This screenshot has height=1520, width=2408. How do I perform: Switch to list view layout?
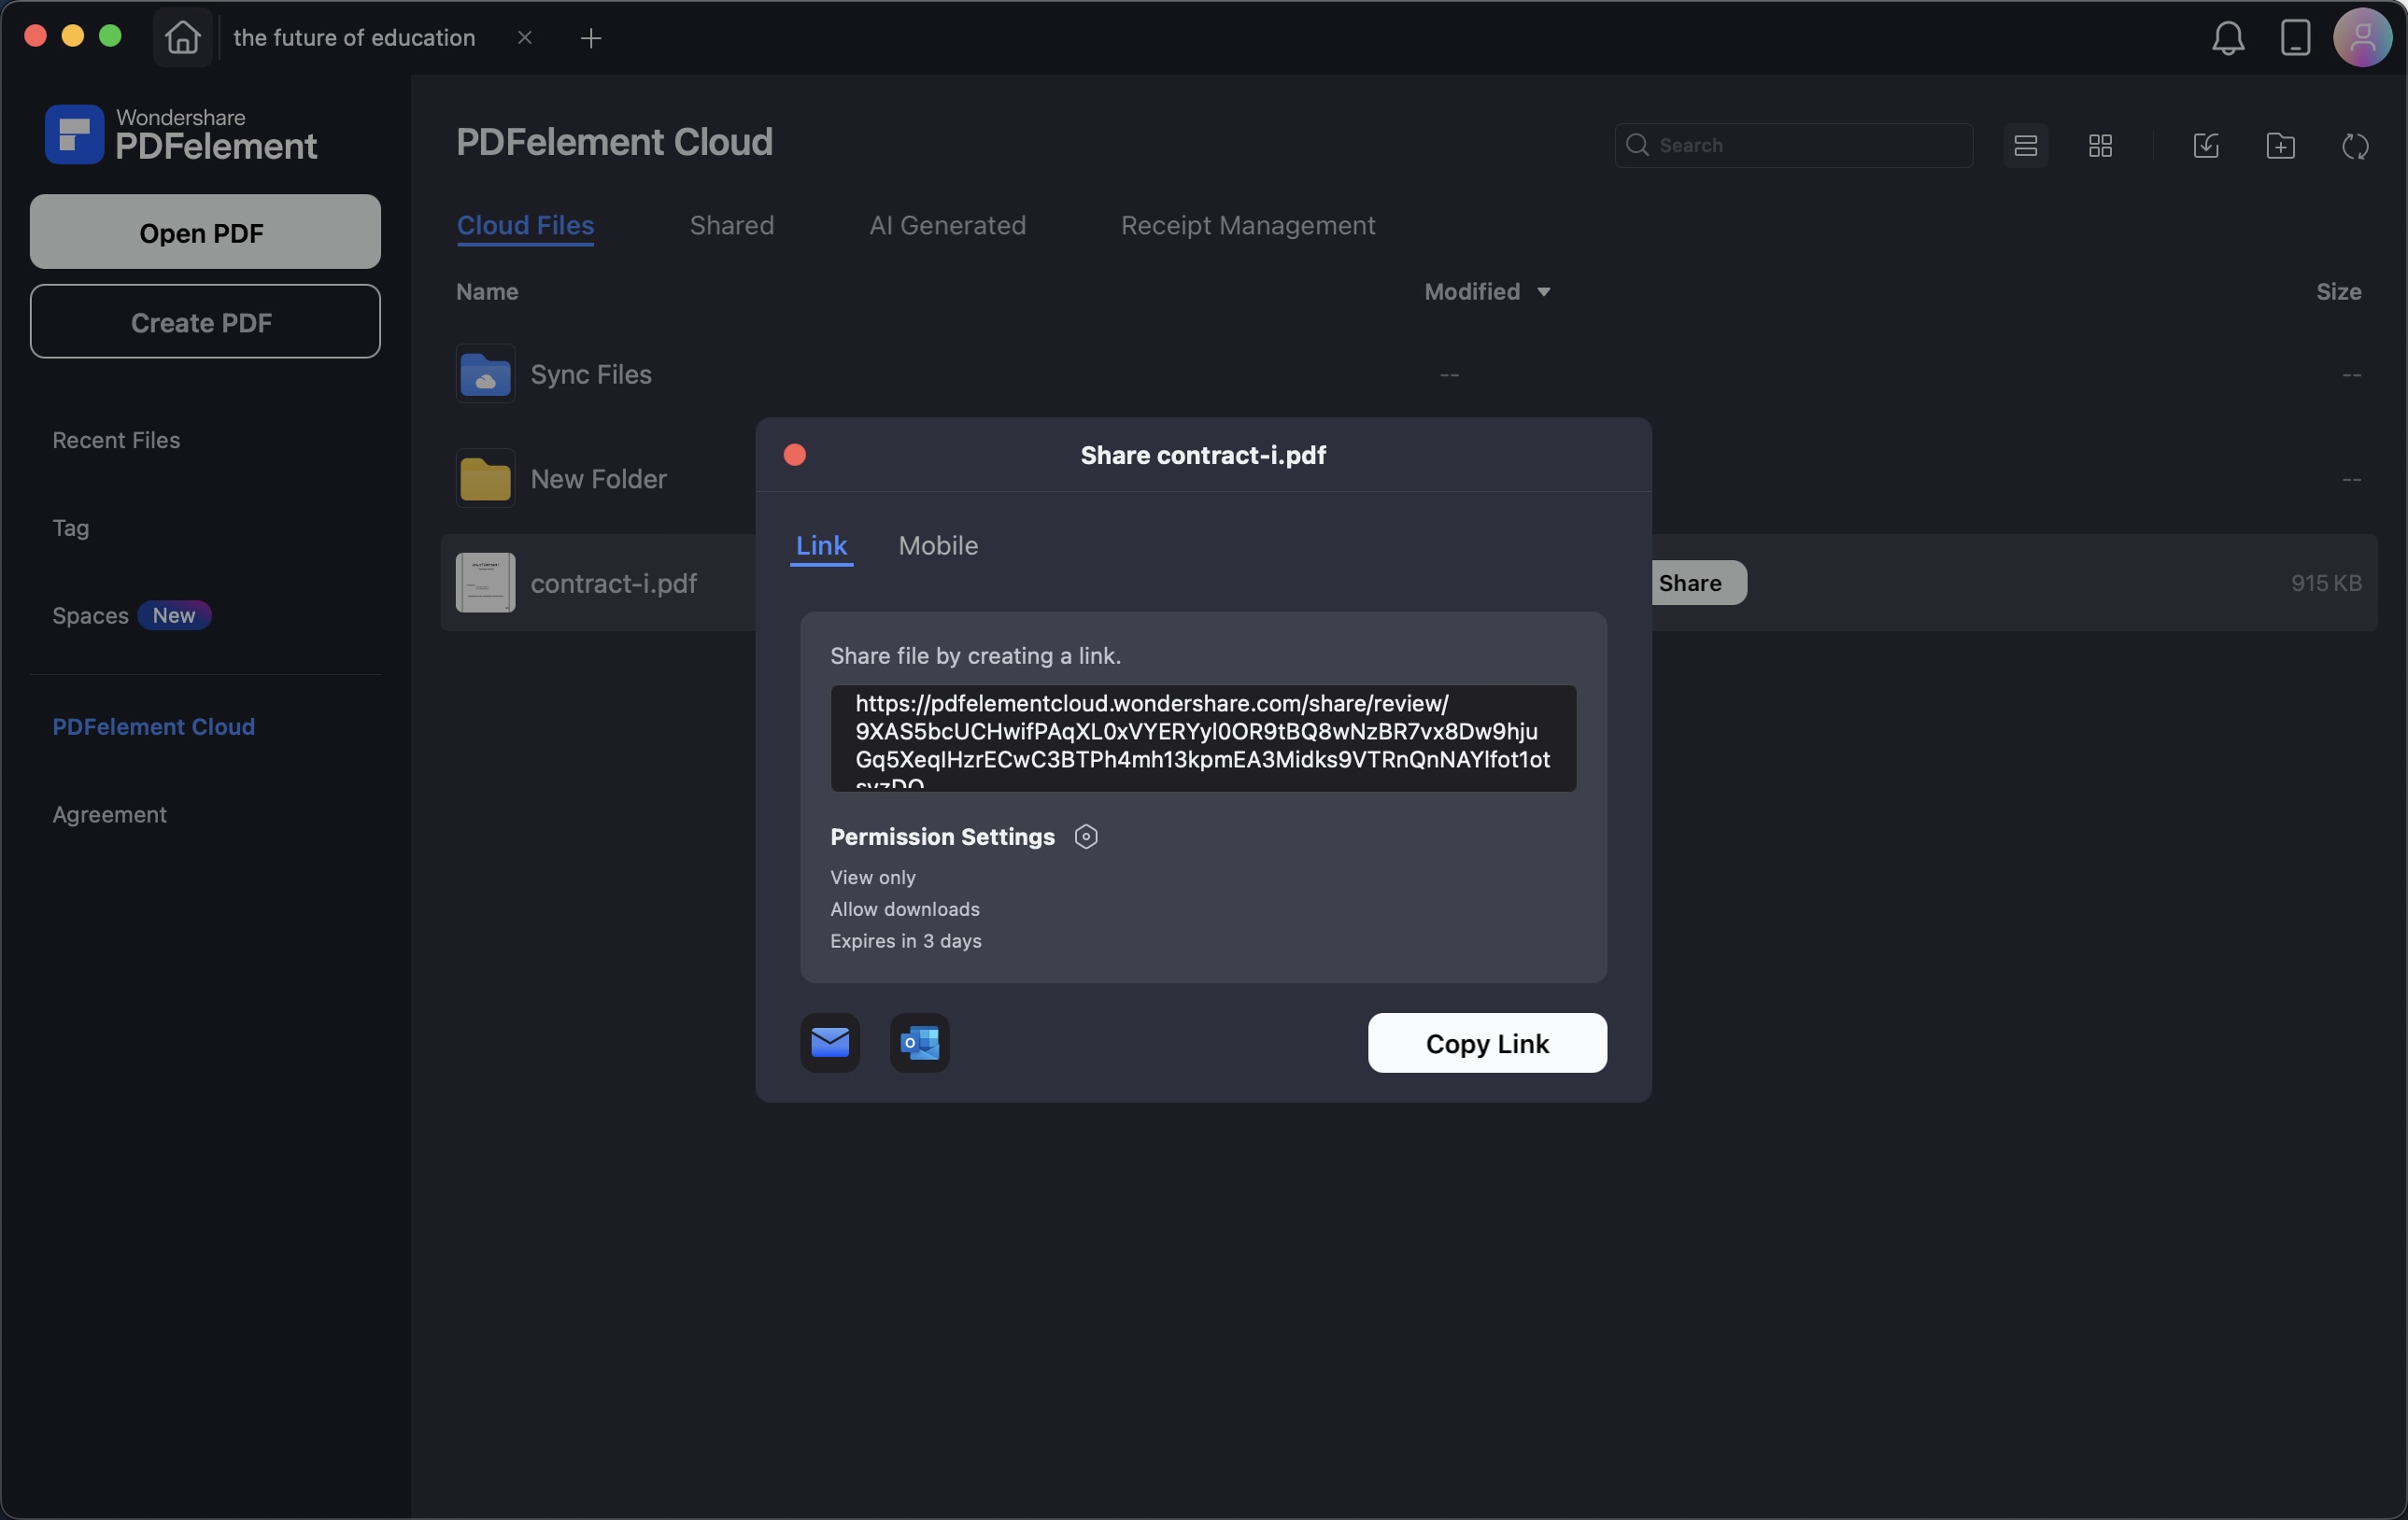pos(2025,146)
